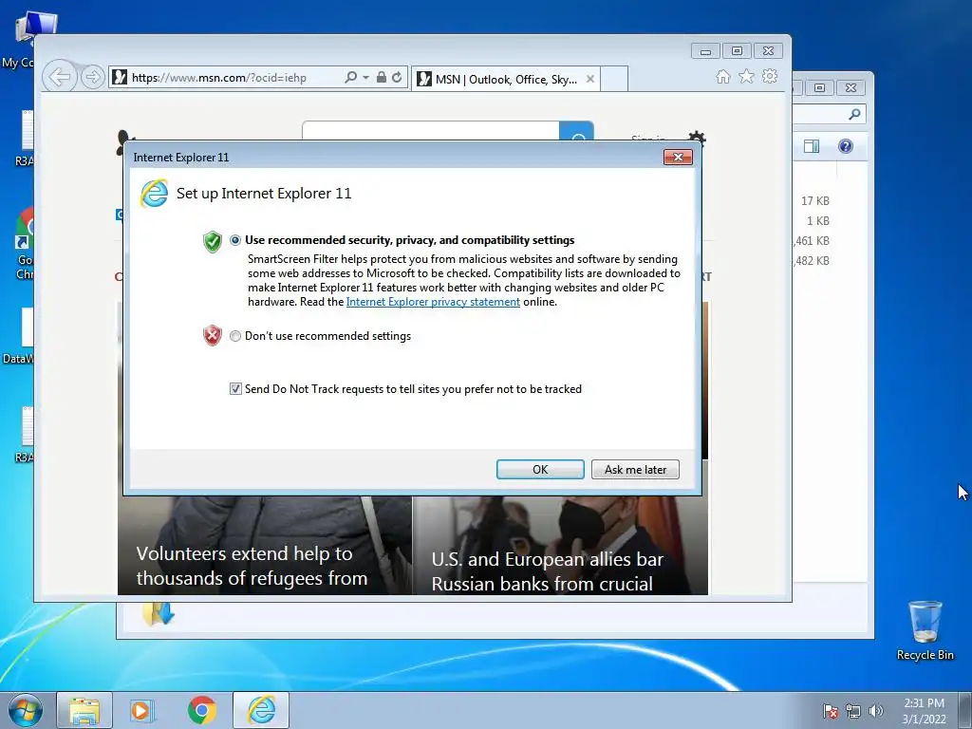Minimize the Internet Explorer window
This screenshot has width=972, height=729.
[705, 51]
